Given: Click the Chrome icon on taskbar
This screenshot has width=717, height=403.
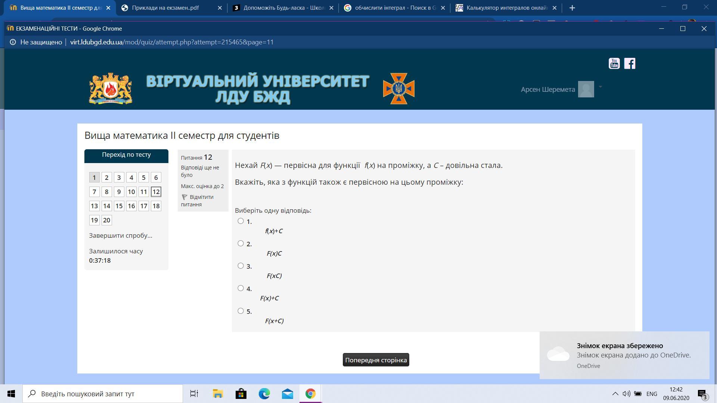Looking at the screenshot, I should pyautogui.click(x=310, y=394).
